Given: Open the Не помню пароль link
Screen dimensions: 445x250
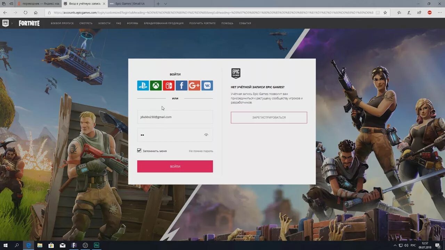Looking at the screenshot, I should 201,151.
